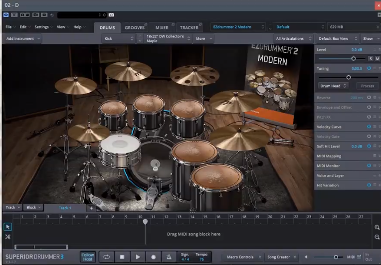Toggle Soft Hit Level power button

click(369, 146)
